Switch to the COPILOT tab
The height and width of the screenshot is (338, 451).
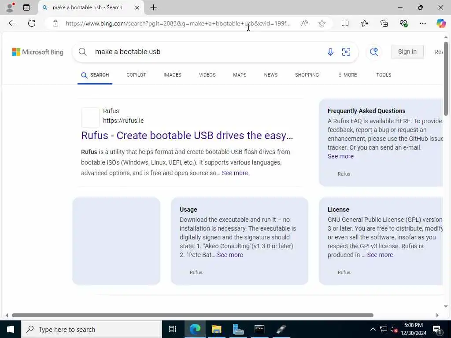[137, 75]
